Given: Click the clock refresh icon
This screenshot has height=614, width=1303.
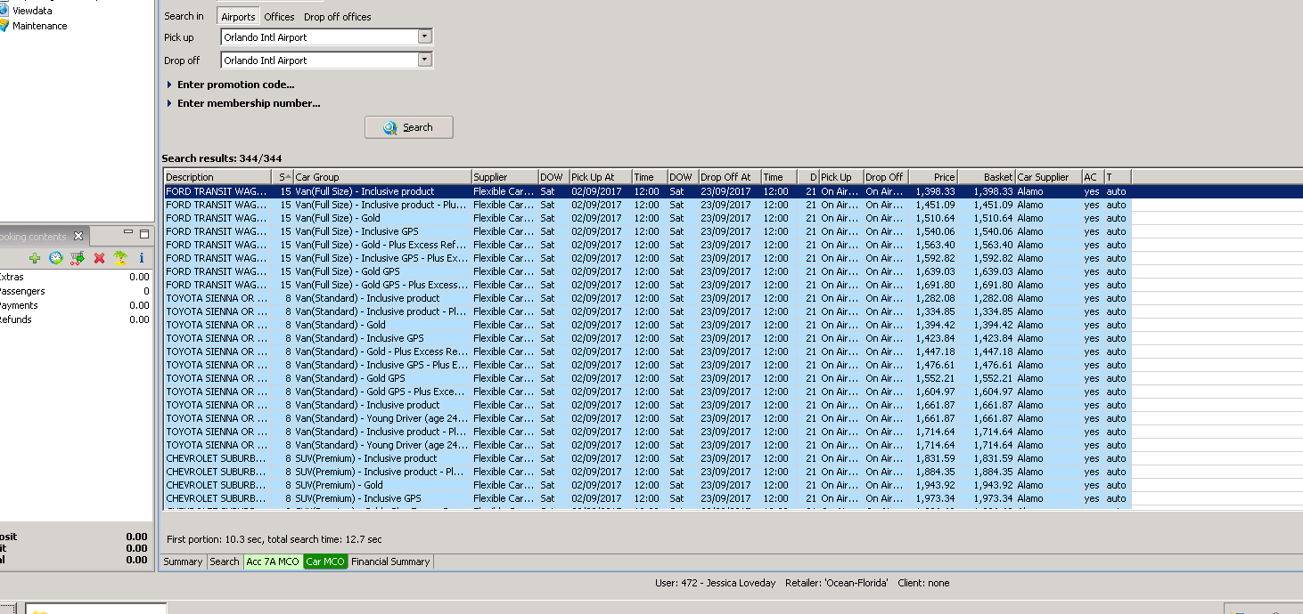Looking at the screenshot, I should pos(55,258).
